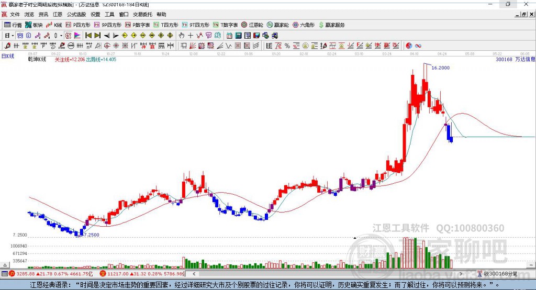Expand the candlestick style dropdown arrow
This screenshot has width=536, height=290.
tap(61, 36)
